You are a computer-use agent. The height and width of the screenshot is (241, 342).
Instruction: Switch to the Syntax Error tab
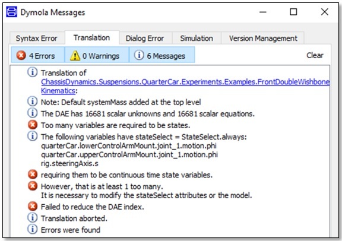click(37, 39)
